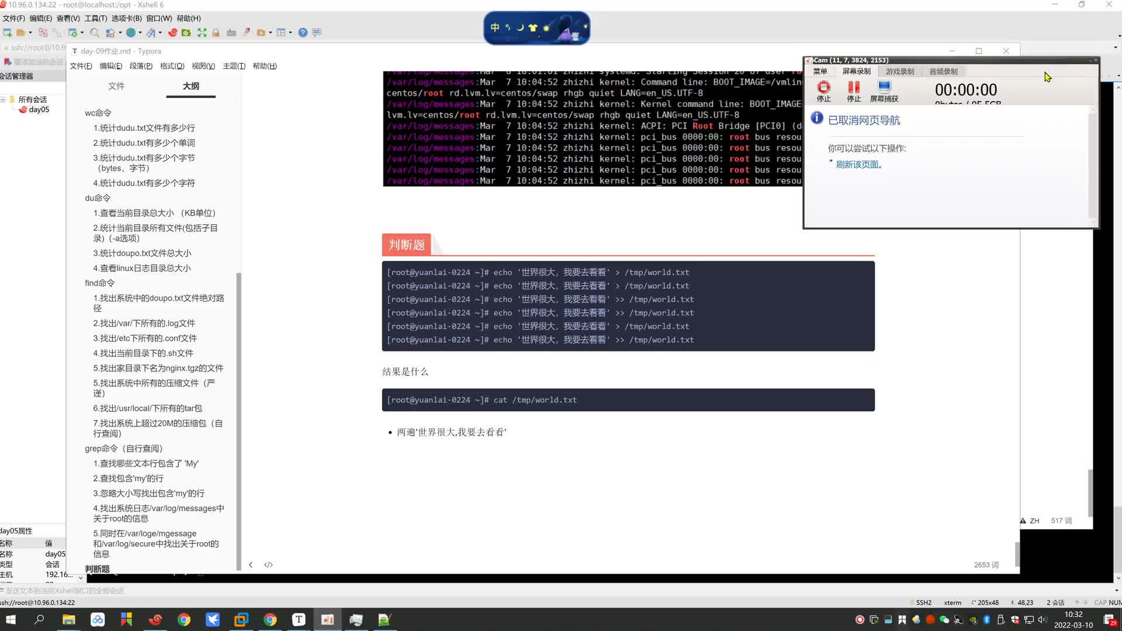Click the ssh://root@10.96.0.134:22 status text
This screenshot has height=631, width=1122.
pos(37,602)
